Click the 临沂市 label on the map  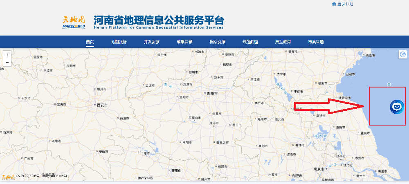point(323,84)
